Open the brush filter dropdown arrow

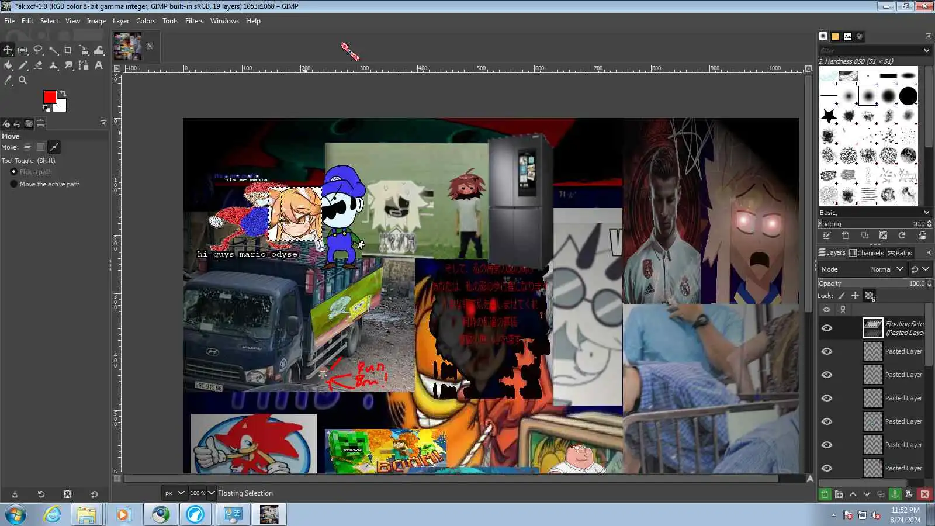(926, 50)
